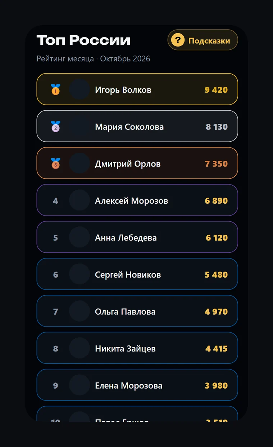Select the Ольга Павлова name
This screenshot has width=273, height=447.
point(125,311)
